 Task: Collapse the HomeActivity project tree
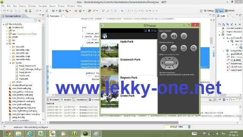(x=3, y=24)
